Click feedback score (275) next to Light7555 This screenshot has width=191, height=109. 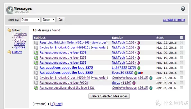tap(132, 68)
